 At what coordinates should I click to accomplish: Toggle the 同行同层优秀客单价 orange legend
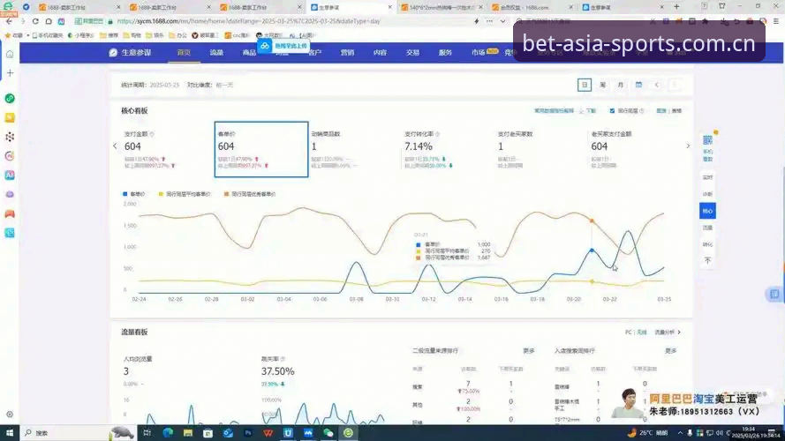(x=250, y=194)
